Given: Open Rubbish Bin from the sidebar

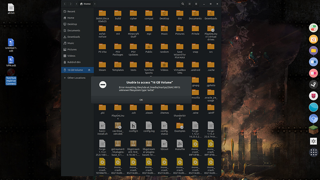Looking at the screenshot, I should pos(75,62).
